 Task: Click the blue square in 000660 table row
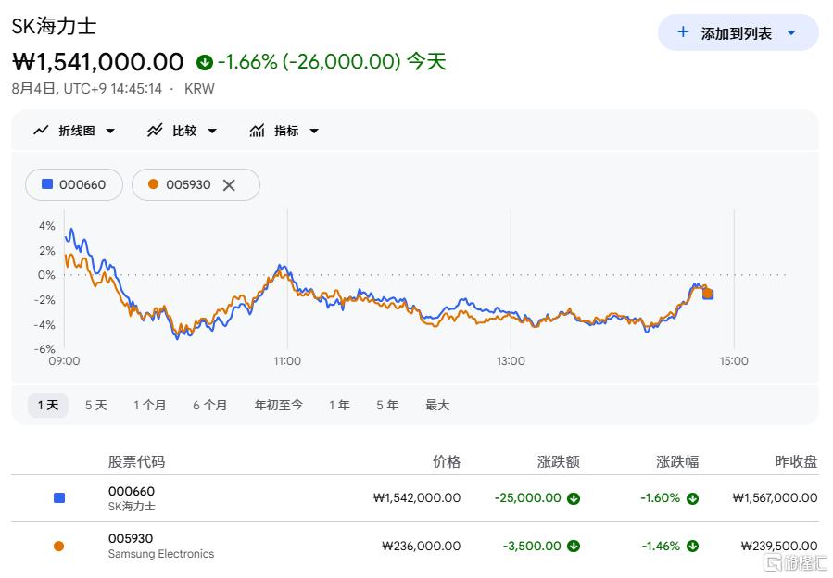(59, 497)
